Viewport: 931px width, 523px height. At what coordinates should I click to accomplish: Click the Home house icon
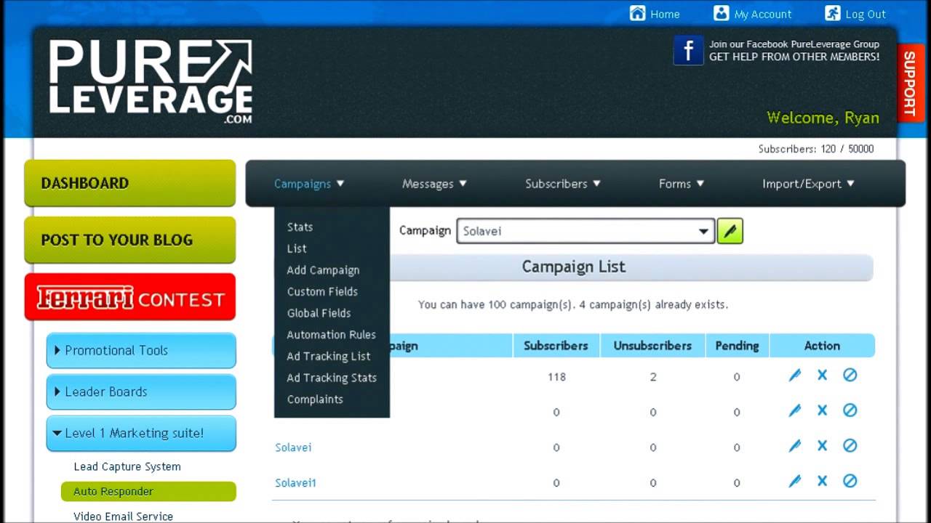[637, 14]
